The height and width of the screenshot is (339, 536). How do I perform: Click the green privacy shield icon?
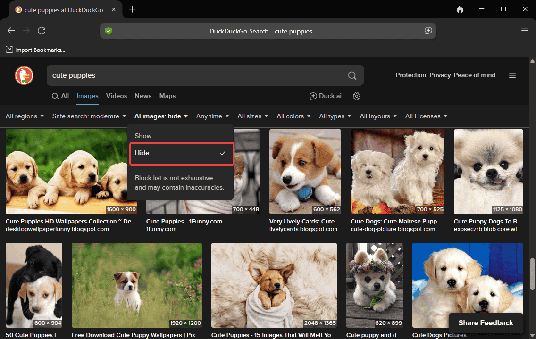(109, 31)
